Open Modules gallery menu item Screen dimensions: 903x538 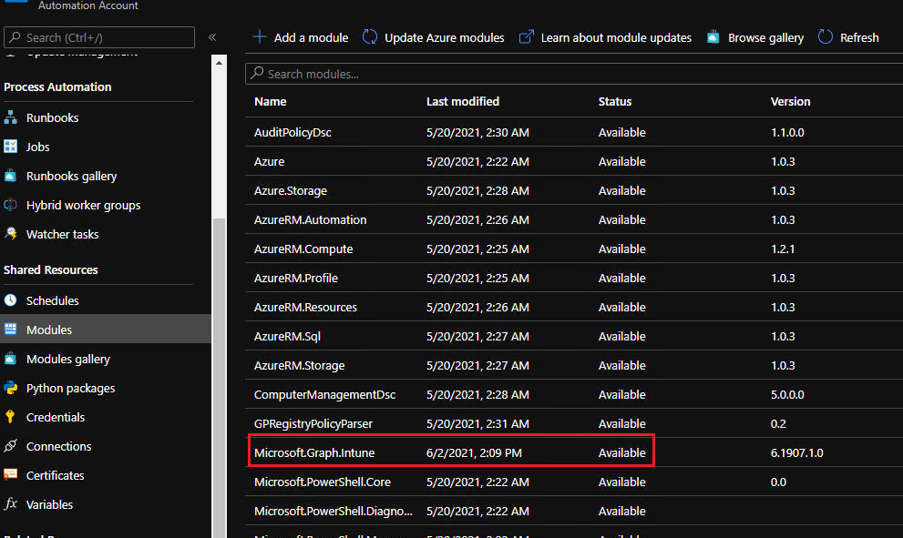point(68,359)
